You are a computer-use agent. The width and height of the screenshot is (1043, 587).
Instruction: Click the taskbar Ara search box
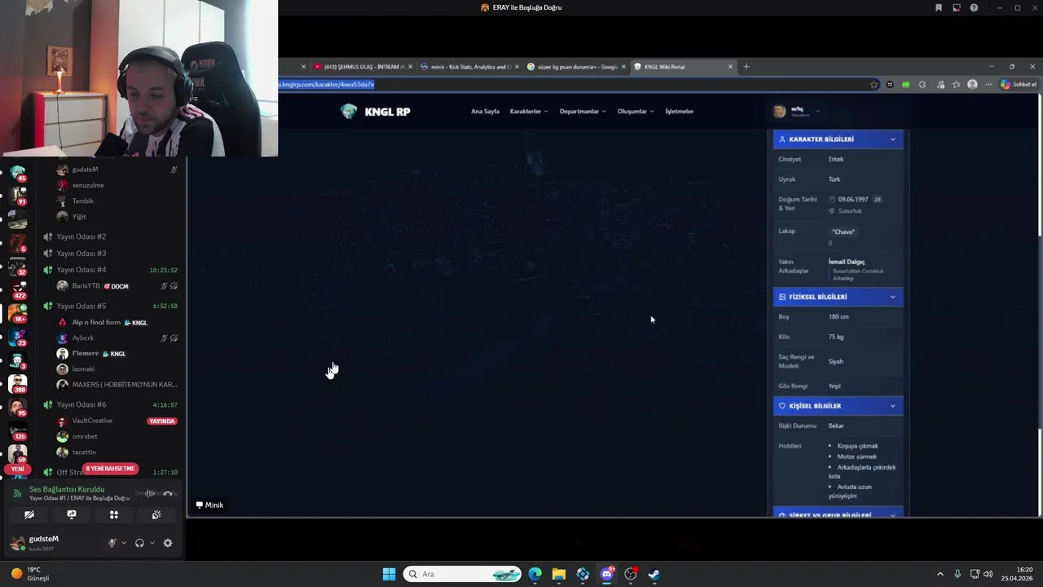tap(463, 574)
